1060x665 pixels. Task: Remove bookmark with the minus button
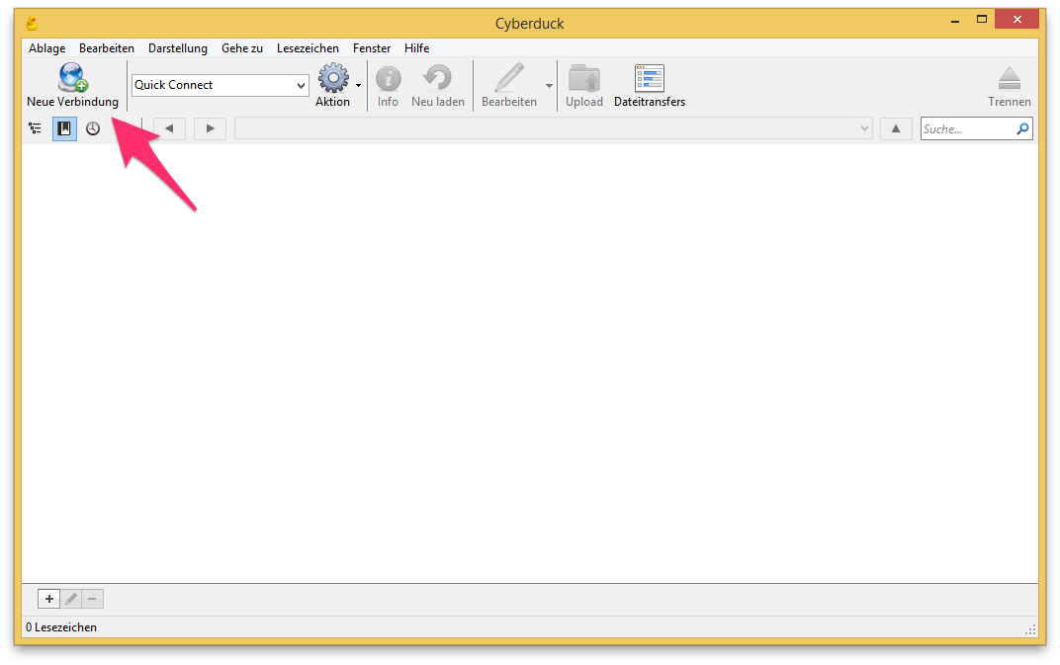point(92,599)
